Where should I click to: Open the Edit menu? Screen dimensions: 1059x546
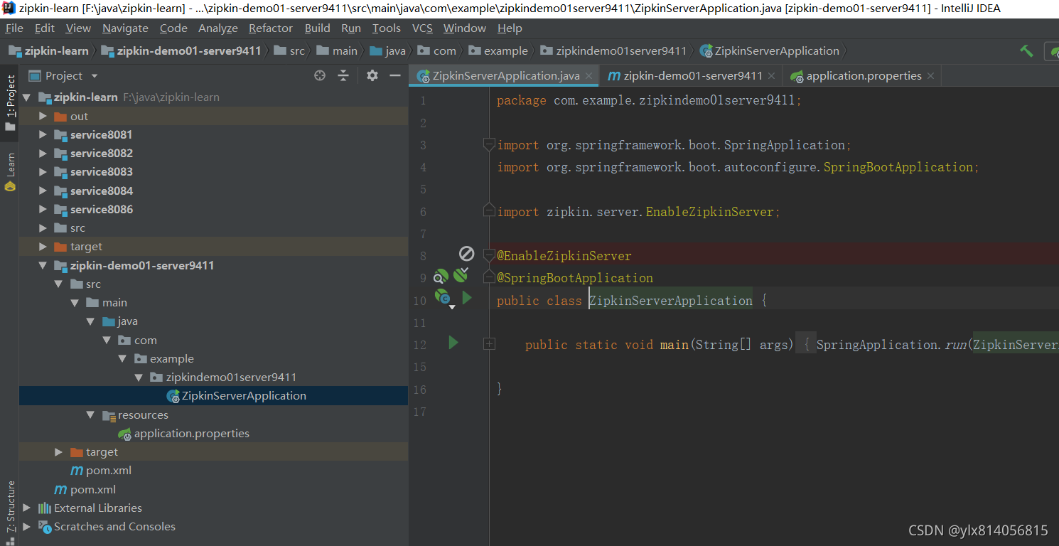point(45,28)
